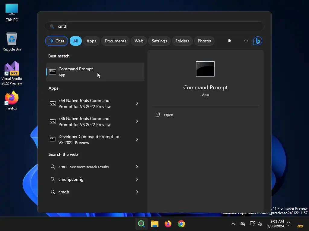Show more filters with the arrow button
Image resolution: width=309 pixels, height=231 pixels.
[x=230, y=41]
